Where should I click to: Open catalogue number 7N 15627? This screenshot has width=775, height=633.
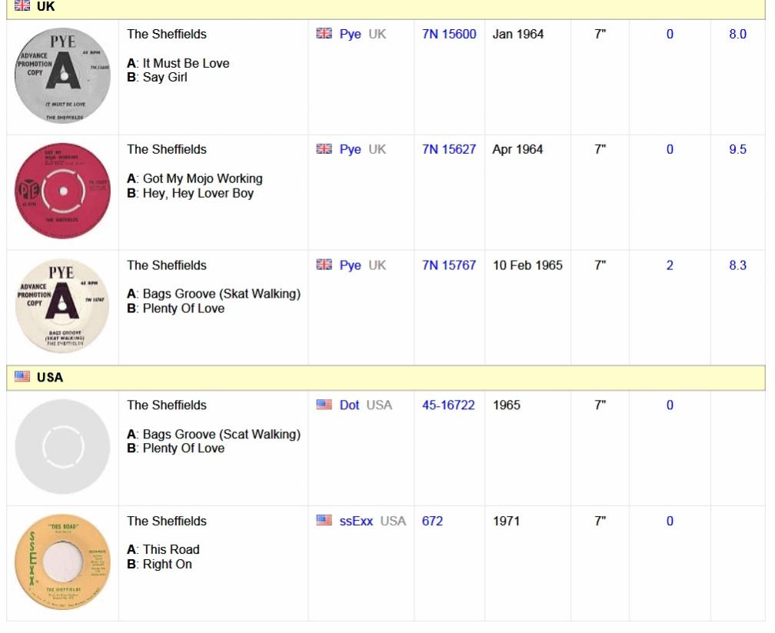pos(449,150)
